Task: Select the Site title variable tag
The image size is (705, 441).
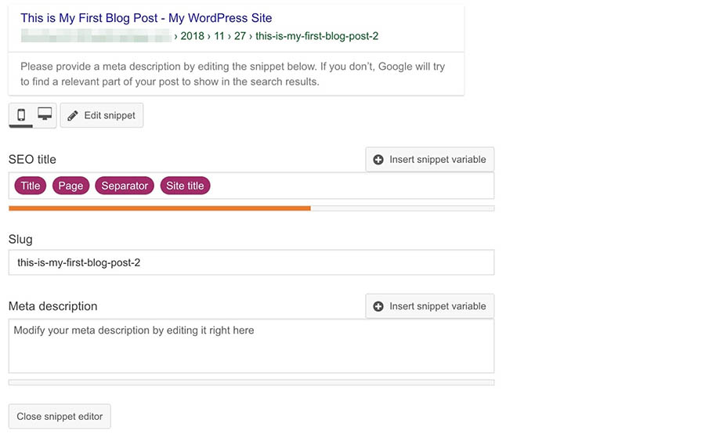Action: click(x=185, y=186)
